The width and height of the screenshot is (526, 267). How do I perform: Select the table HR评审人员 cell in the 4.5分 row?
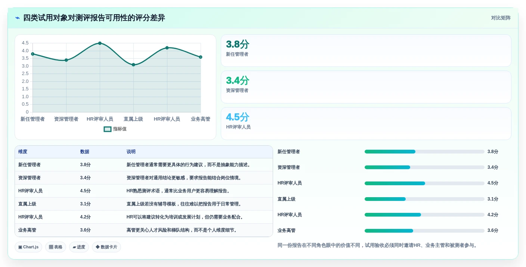coord(30,191)
